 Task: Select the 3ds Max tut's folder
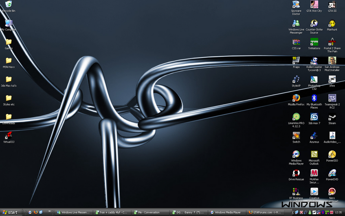8,79
